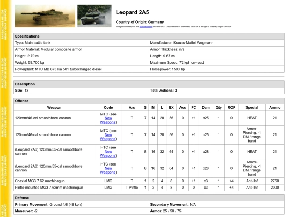Image resolution: width=290 pixels, height=217 pixels.
Task: Click the Specifications section header
Action: 149,36
